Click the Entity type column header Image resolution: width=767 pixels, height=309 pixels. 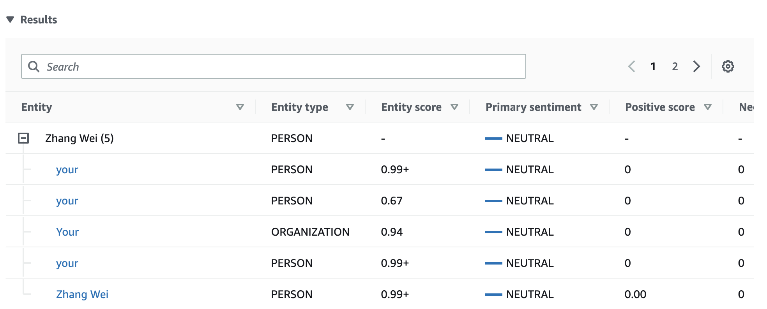tap(299, 107)
